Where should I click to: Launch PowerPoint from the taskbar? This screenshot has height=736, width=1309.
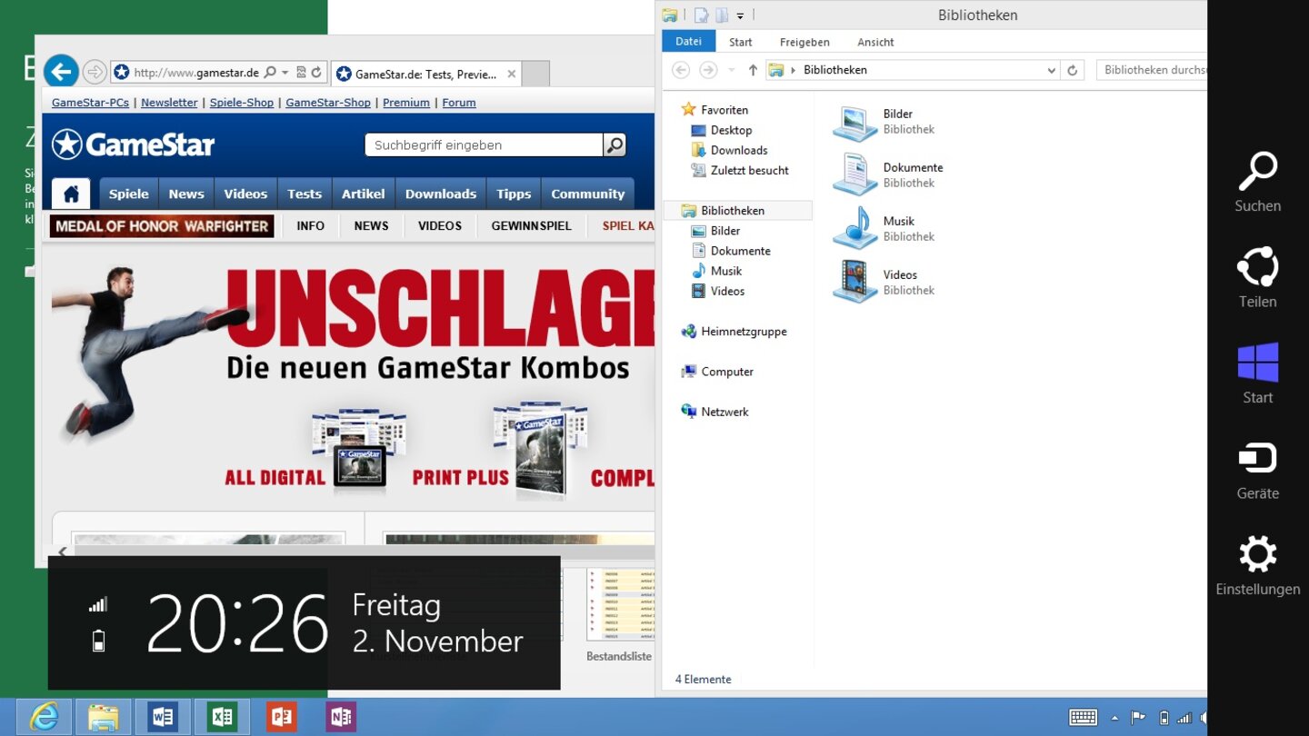281,717
